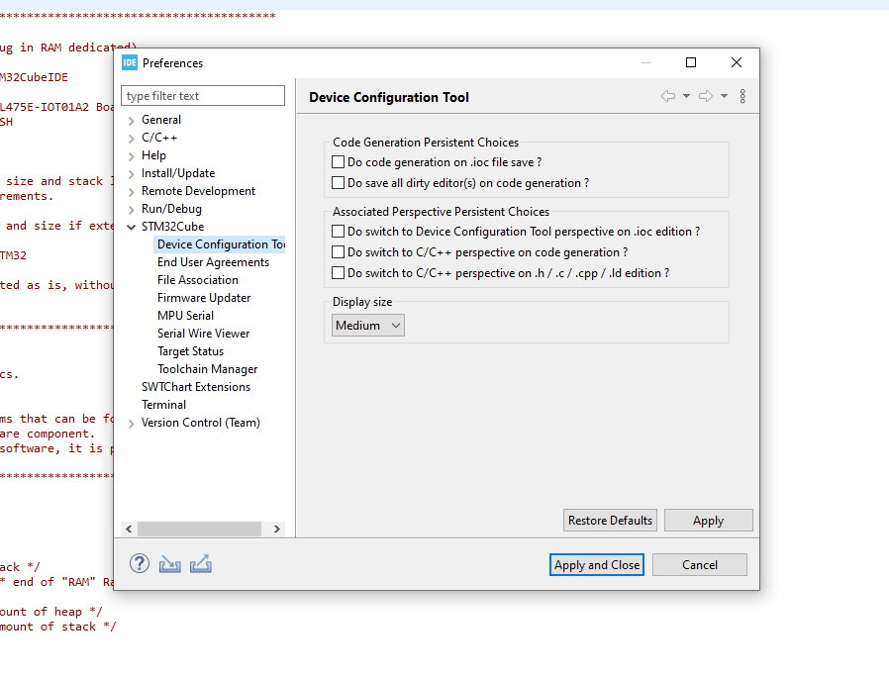Select the General preferences item
The height and width of the screenshot is (678, 889).
pos(161,120)
